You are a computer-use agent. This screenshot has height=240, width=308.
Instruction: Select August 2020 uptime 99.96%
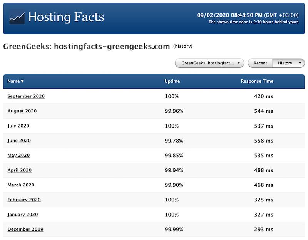click(174, 111)
